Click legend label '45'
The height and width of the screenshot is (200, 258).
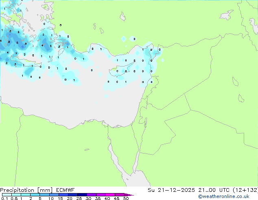[116, 198]
